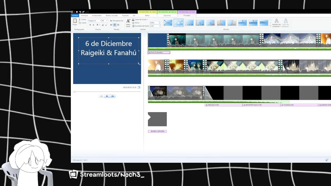Select the 'INTERPRETADA POR' caption
This screenshot has height=186, width=331.
pyautogui.click(x=261, y=105)
